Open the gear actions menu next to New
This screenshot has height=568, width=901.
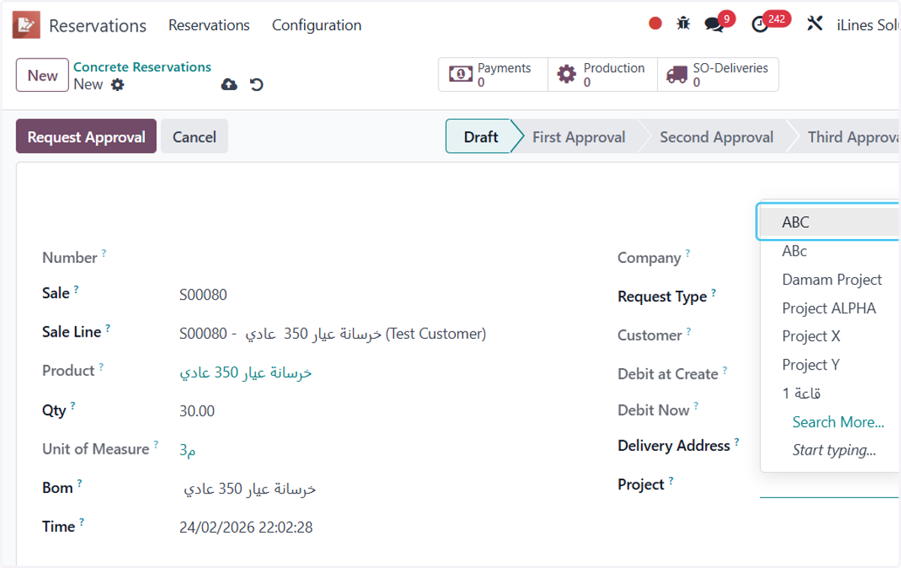tap(117, 85)
